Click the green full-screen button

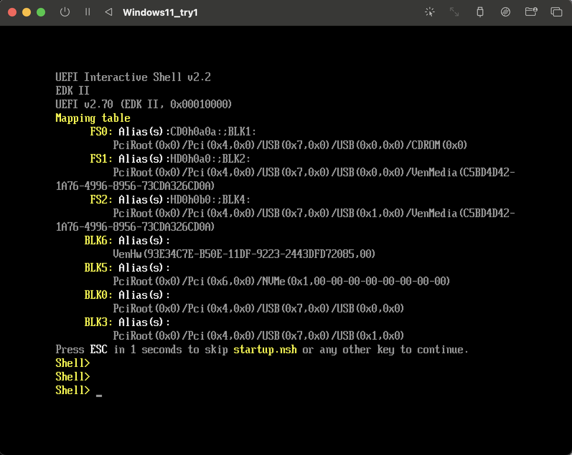pyautogui.click(x=41, y=12)
